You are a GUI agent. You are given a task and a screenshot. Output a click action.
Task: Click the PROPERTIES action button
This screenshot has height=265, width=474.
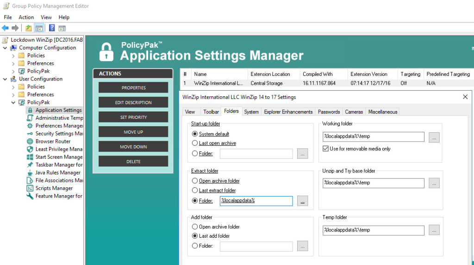click(x=133, y=87)
